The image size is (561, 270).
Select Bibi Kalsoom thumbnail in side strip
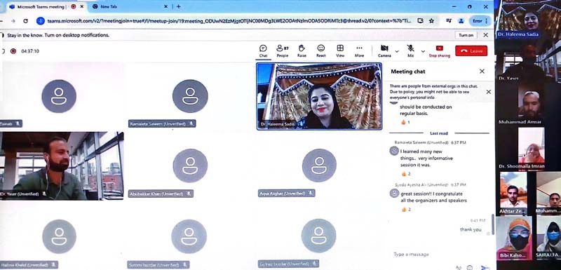(x=514, y=238)
